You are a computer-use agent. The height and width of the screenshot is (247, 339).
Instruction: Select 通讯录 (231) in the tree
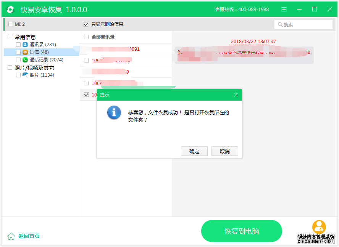click(x=43, y=45)
